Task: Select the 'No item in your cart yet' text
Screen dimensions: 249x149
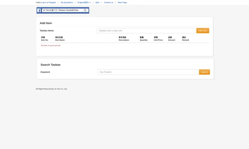Action: pos(51,45)
